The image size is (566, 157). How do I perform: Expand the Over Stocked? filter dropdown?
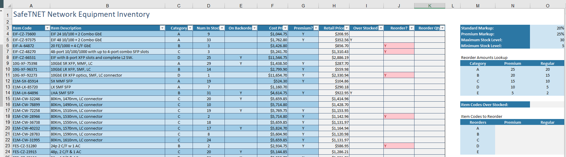(x=381, y=28)
